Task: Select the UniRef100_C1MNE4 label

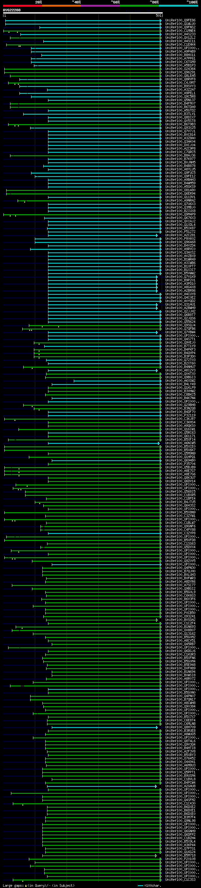Action: coord(180,31)
